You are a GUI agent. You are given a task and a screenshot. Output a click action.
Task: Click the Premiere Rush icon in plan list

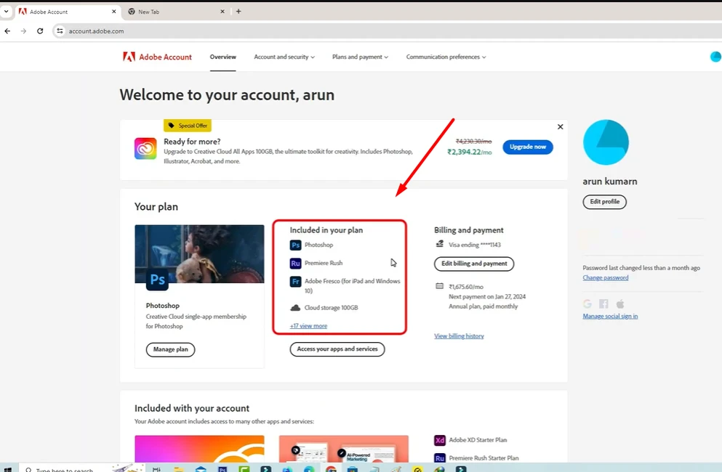click(x=296, y=263)
